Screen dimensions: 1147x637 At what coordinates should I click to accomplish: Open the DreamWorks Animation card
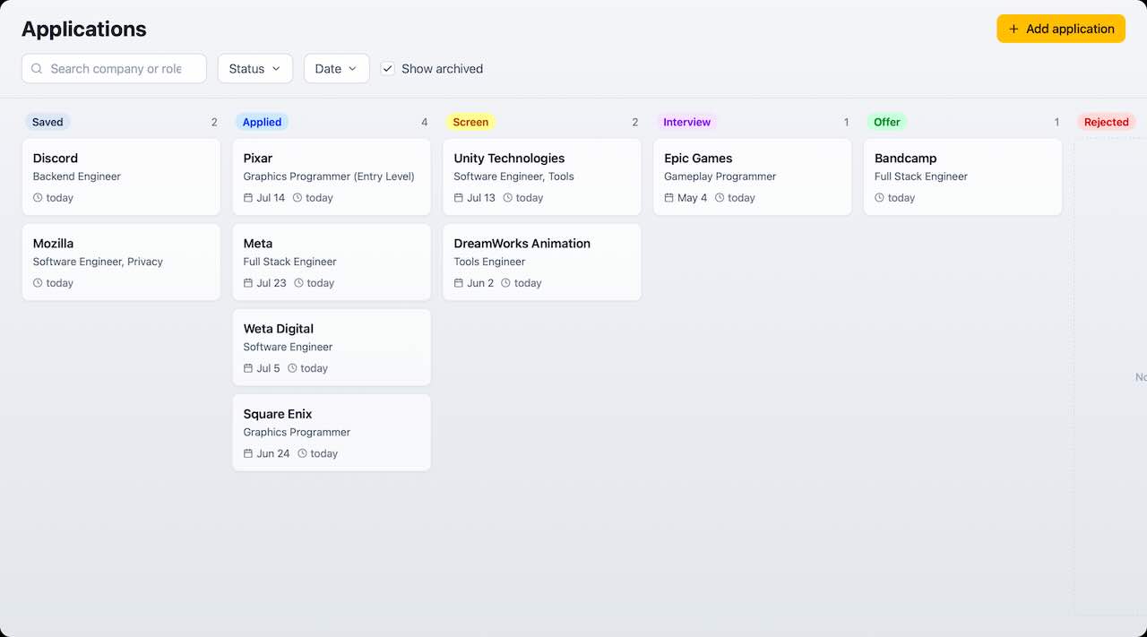[x=542, y=262]
